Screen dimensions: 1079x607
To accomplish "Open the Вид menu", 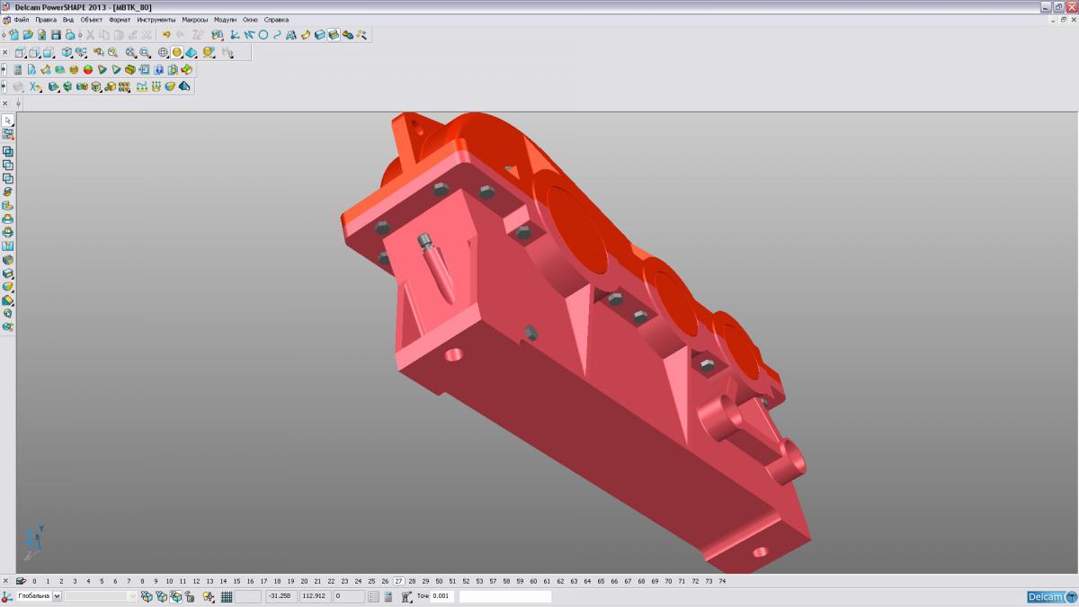I will click(68, 19).
